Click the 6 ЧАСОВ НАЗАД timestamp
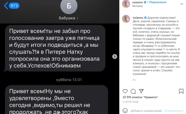 [x=130, y=102]
